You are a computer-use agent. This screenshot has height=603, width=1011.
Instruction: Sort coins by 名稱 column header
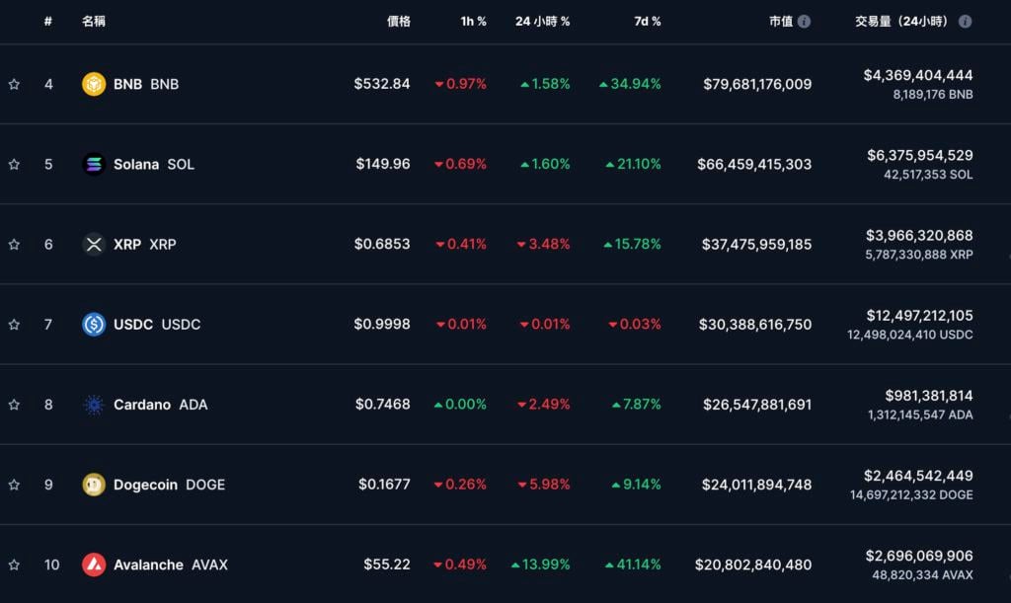click(94, 21)
